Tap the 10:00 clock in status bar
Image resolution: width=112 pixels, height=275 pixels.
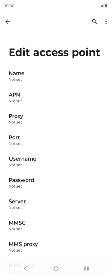[x=10, y=6]
